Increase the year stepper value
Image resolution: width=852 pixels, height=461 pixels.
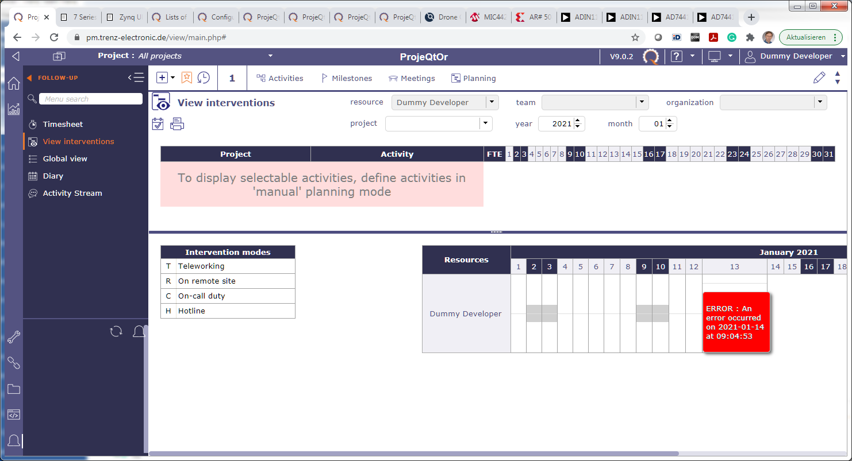pyautogui.click(x=577, y=121)
